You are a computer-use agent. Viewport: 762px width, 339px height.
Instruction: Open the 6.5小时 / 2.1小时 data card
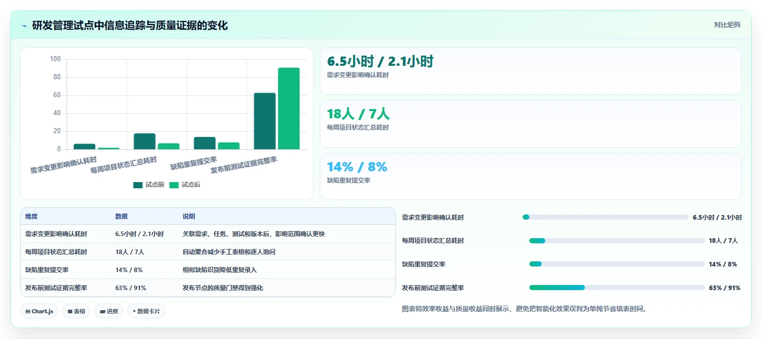tap(531, 71)
